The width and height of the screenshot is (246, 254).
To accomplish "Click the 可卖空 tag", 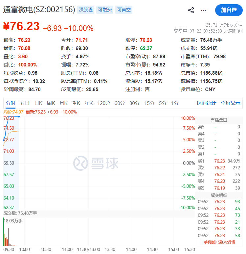I will [124, 10].
